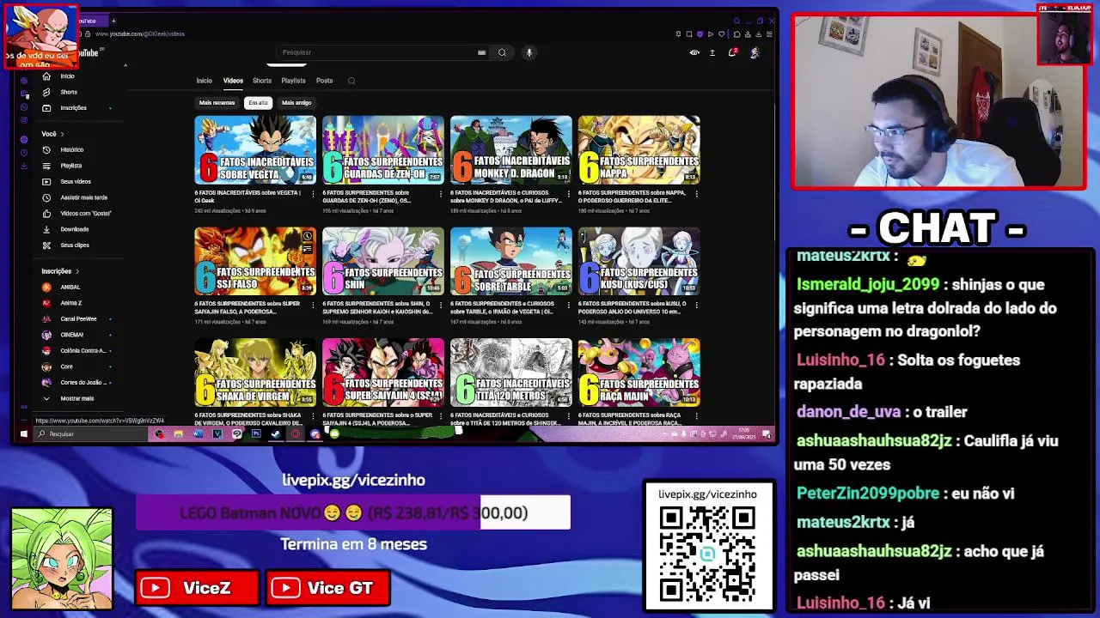Open browser extensions puzzle icon

pyautogui.click(x=736, y=34)
